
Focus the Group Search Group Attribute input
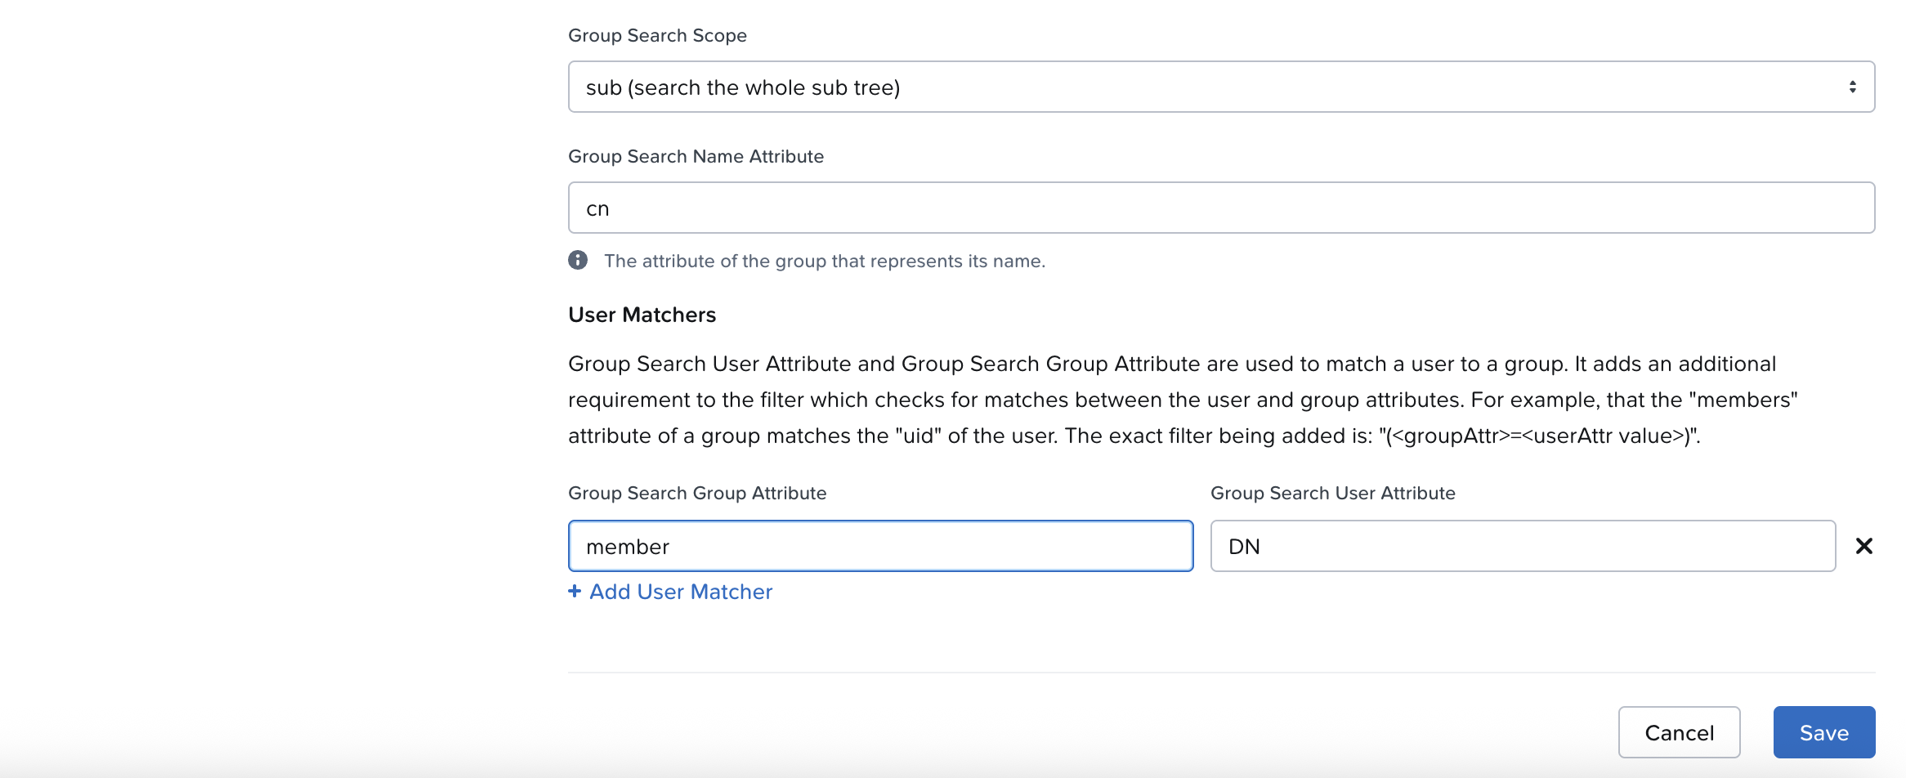point(880,546)
